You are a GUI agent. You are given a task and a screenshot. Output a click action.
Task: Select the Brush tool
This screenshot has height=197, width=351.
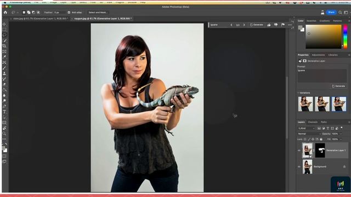(x=4, y=68)
